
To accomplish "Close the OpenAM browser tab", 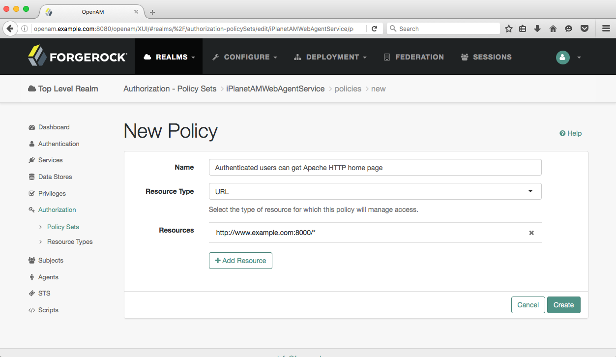I will [x=136, y=12].
